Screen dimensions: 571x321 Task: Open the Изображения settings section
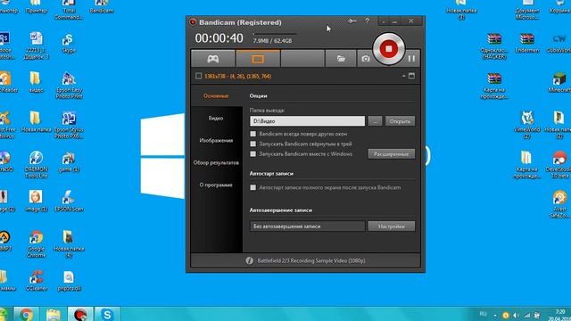coord(216,141)
